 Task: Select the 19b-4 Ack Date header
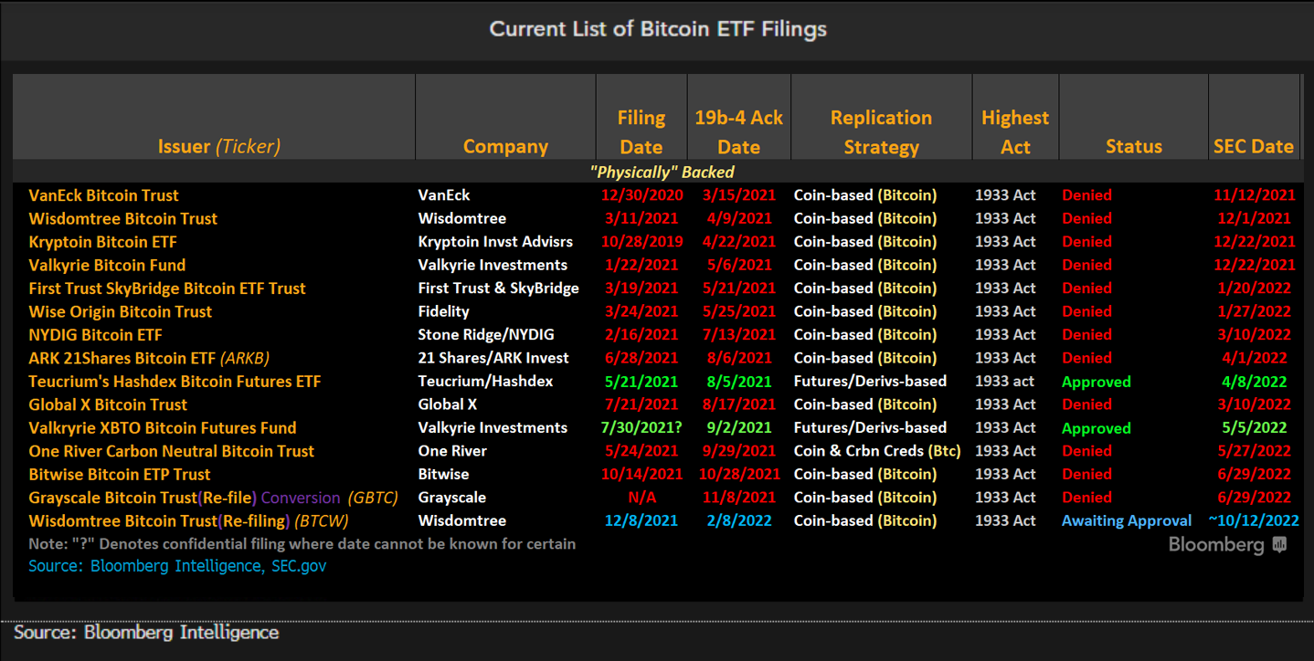pyautogui.click(x=738, y=132)
